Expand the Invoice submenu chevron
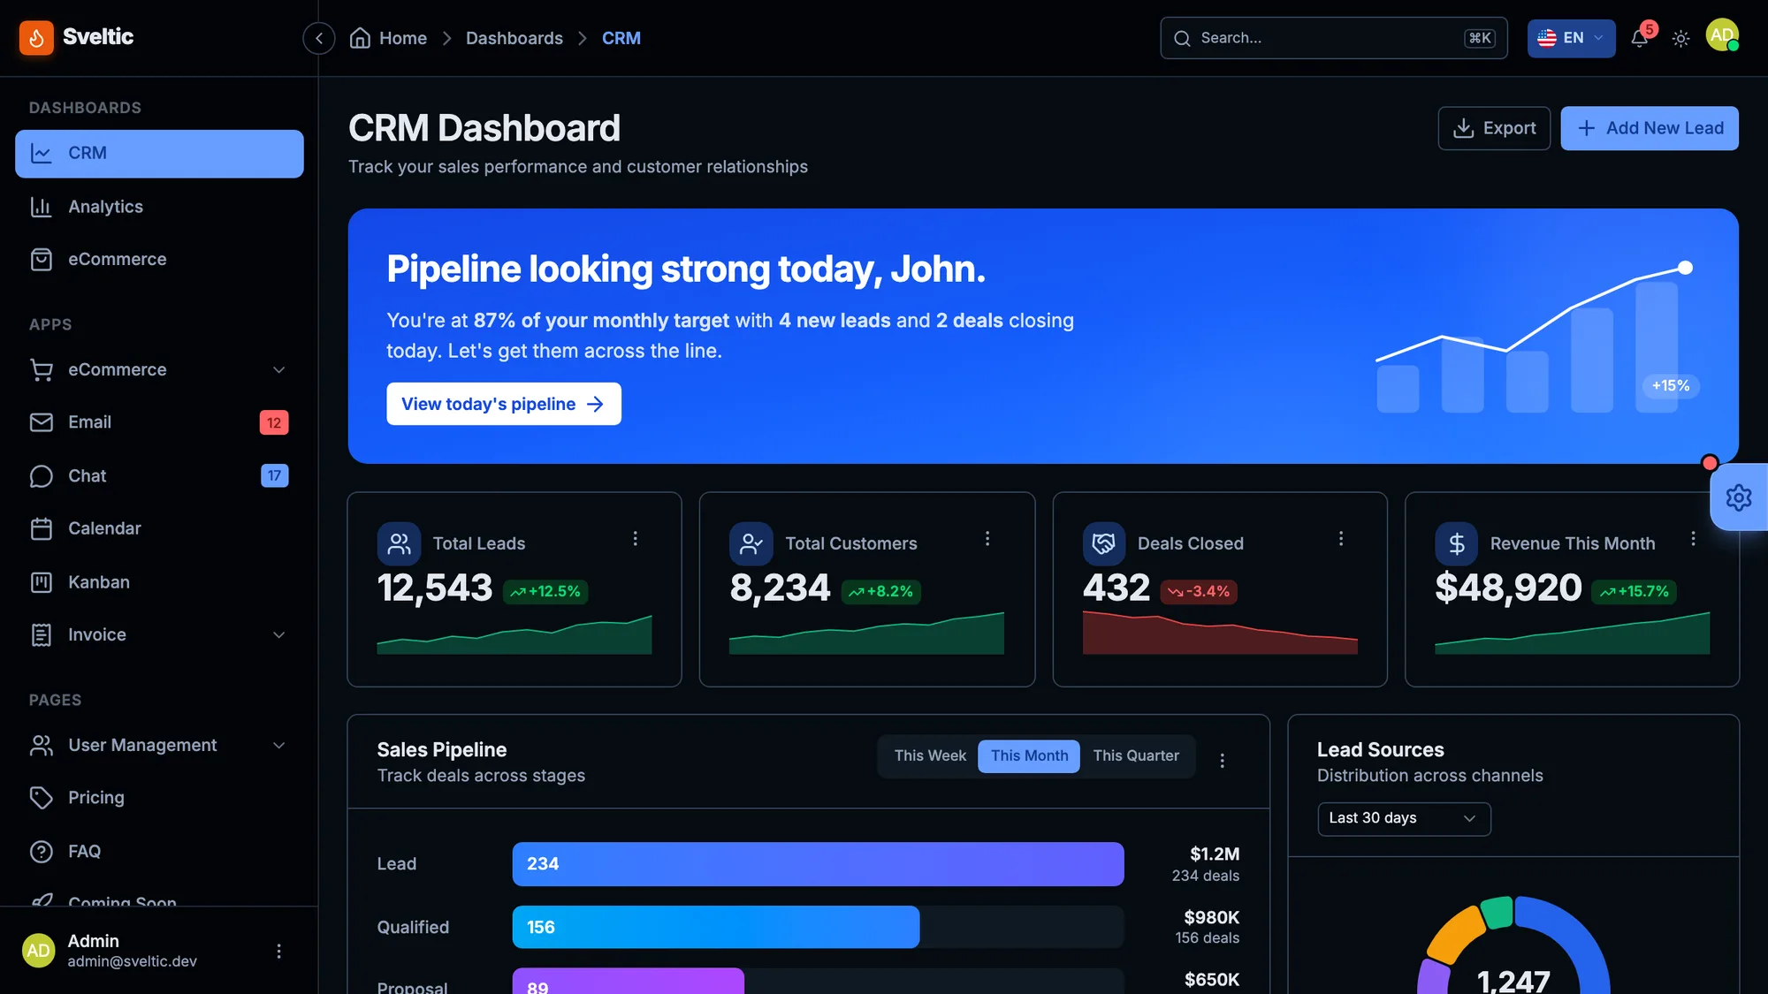The width and height of the screenshot is (1768, 994). click(278, 634)
